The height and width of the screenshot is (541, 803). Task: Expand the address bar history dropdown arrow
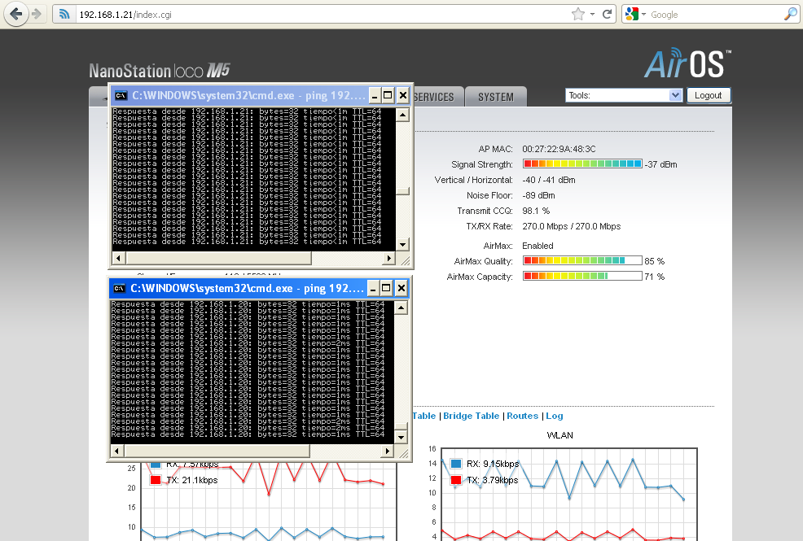pos(592,14)
